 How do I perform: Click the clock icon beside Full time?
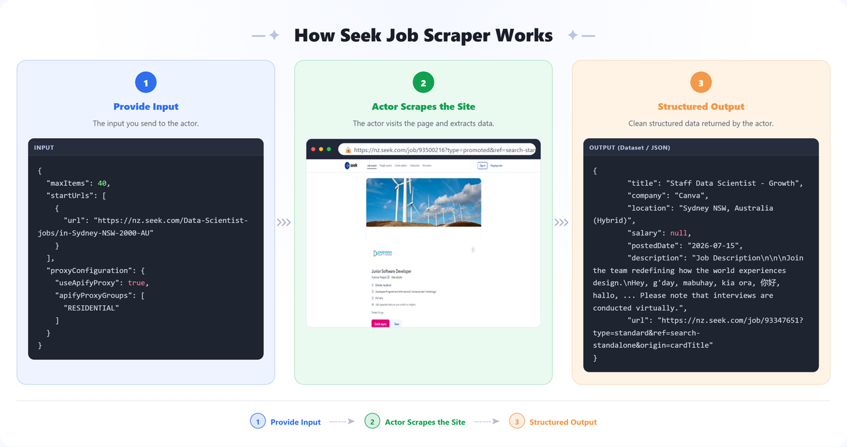pyautogui.click(x=373, y=298)
